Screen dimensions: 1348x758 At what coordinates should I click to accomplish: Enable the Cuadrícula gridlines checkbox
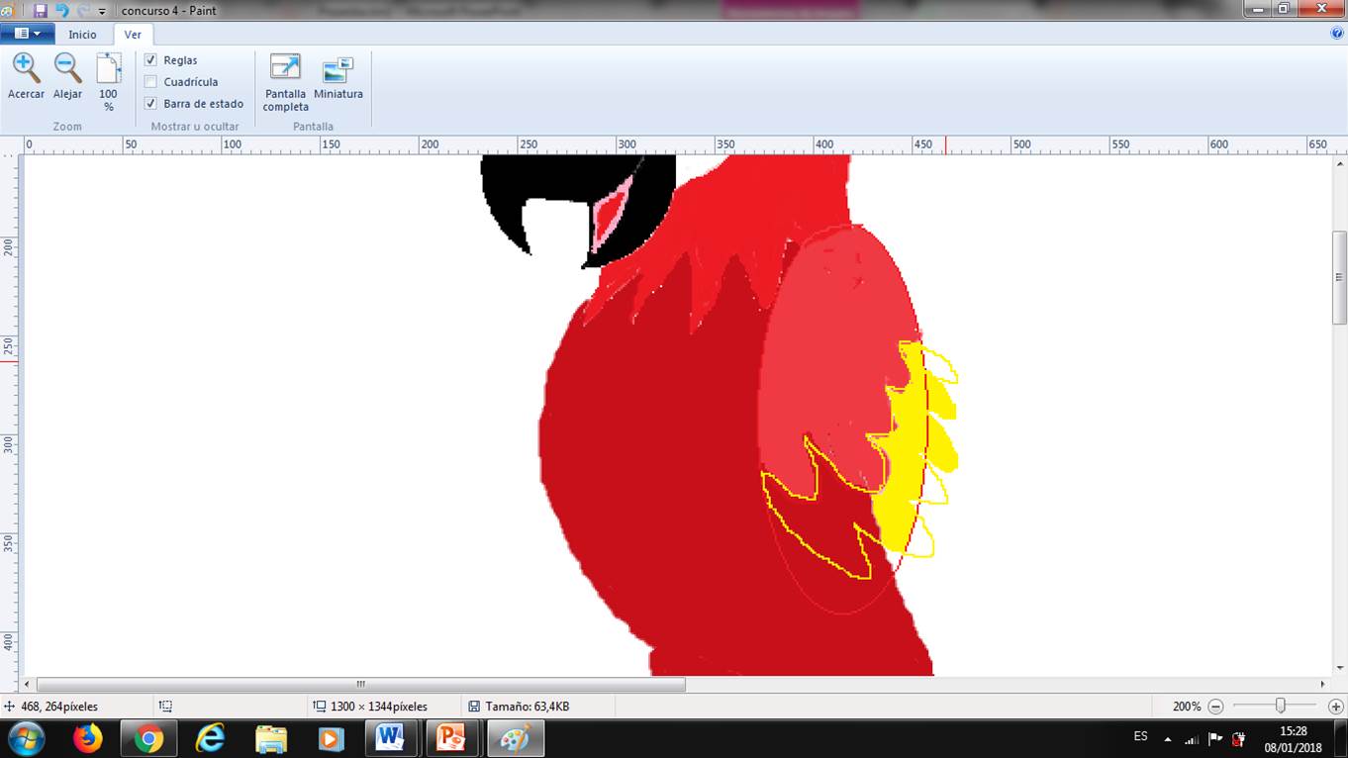tap(150, 82)
